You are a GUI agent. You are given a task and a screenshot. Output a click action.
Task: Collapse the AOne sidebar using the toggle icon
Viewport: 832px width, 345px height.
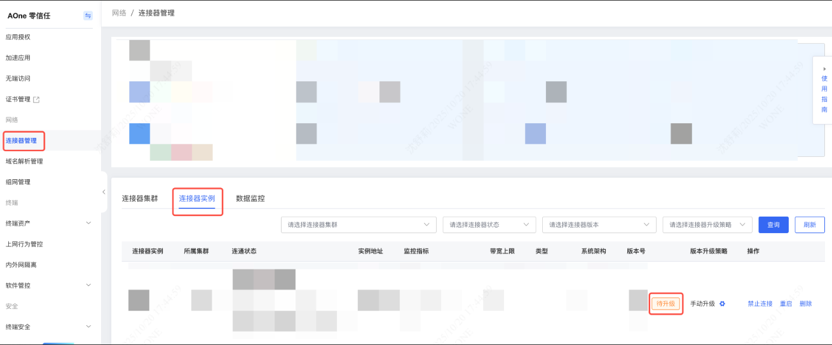(88, 15)
